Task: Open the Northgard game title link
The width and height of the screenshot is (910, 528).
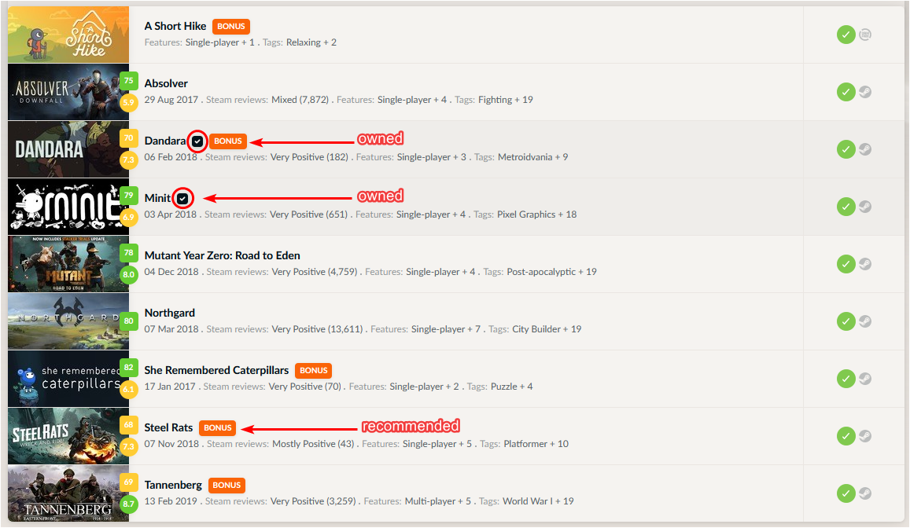Action: click(x=169, y=313)
